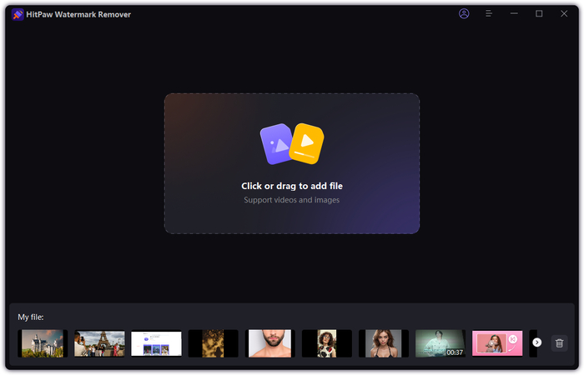The image size is (584, 375).
Task: Open the Eiffel Tower photo thumbnail
Action: click(x=99, y=343)
